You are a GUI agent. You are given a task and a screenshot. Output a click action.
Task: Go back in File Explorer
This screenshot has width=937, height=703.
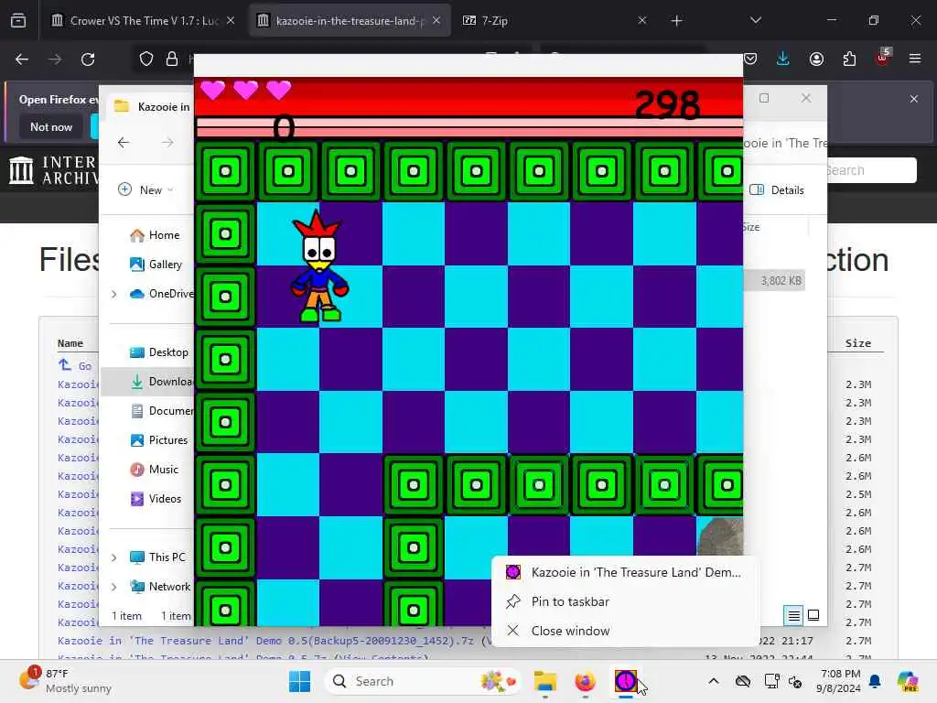pos(124,142)
